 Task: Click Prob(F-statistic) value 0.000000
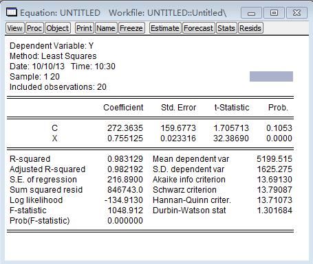125,221
